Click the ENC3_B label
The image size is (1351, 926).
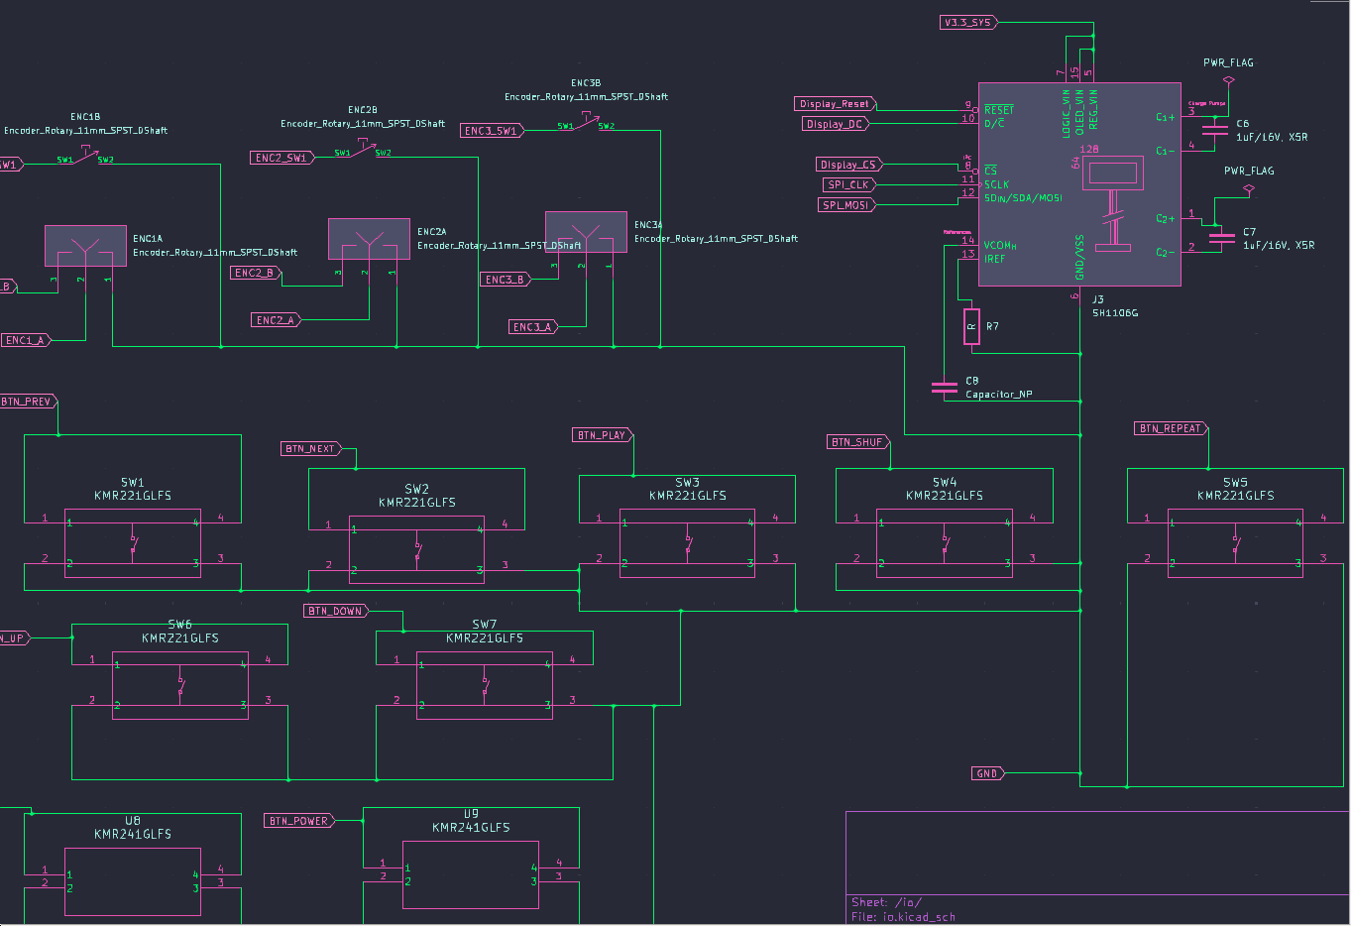click(x=507, y=280)
